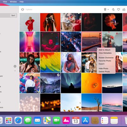
Task: Open the Window menu
Action: tap(13, 2)
